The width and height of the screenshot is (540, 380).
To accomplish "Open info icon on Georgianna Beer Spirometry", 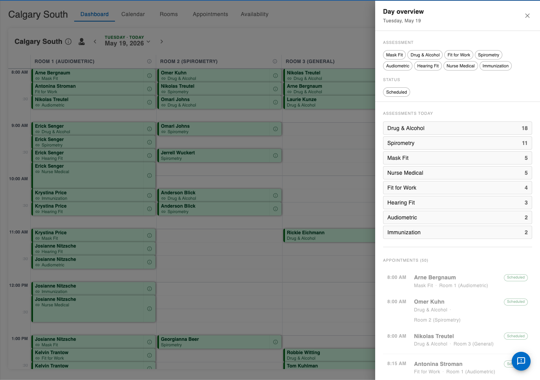I will (x=275, y=342).
